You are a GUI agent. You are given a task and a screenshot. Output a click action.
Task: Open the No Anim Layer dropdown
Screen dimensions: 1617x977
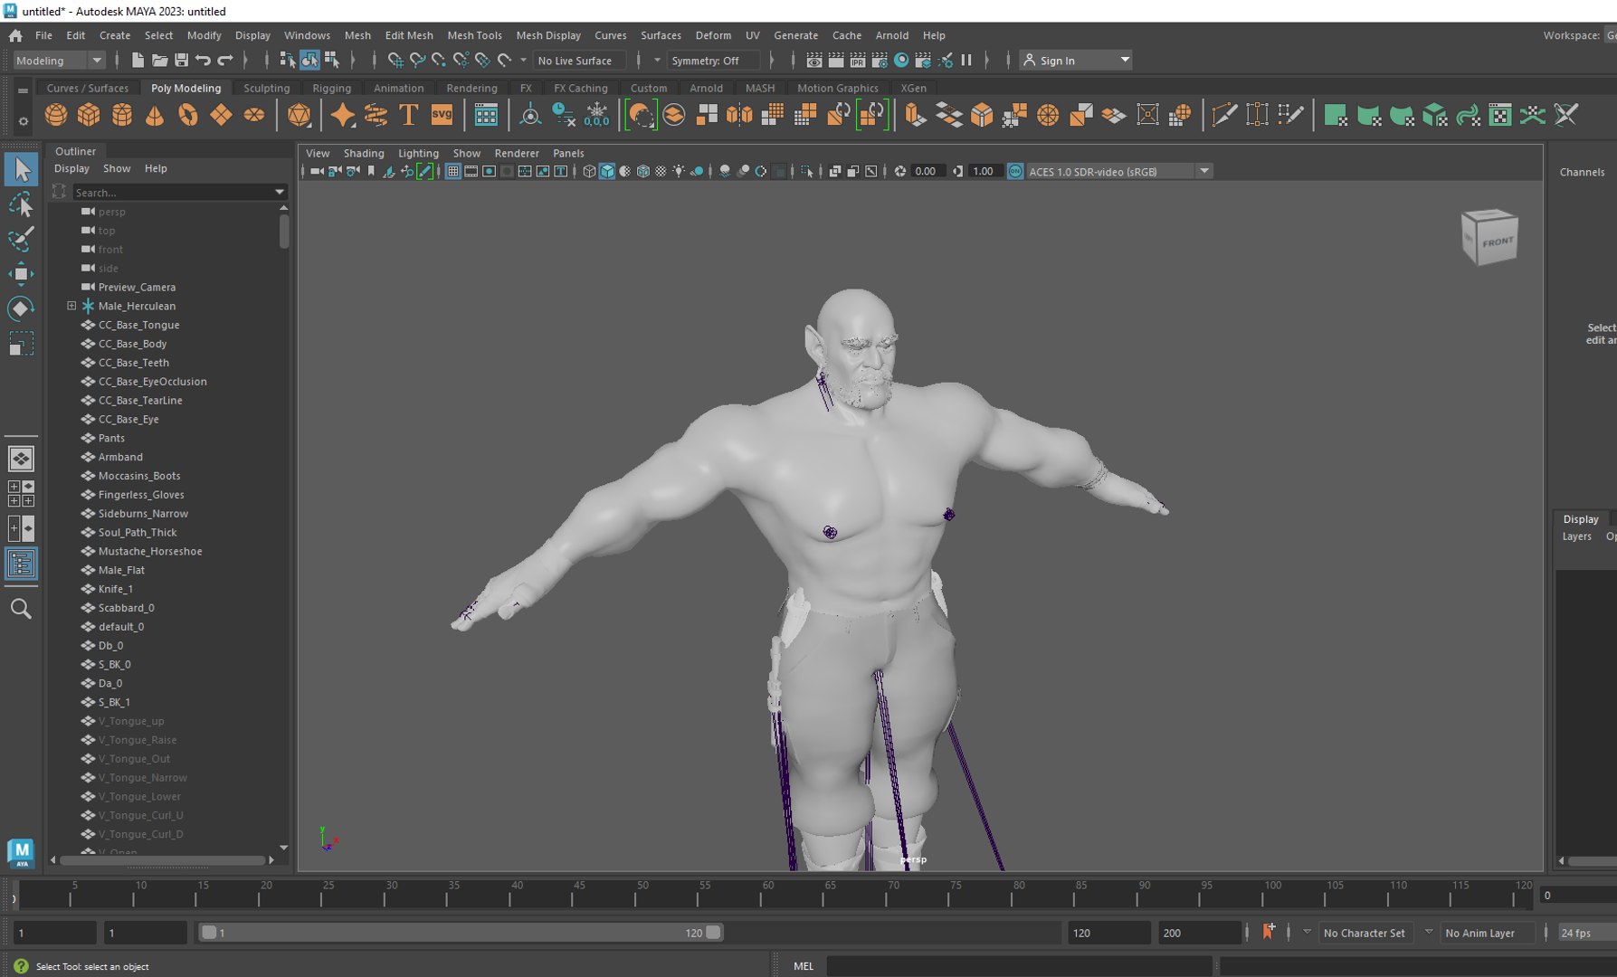1486,933
